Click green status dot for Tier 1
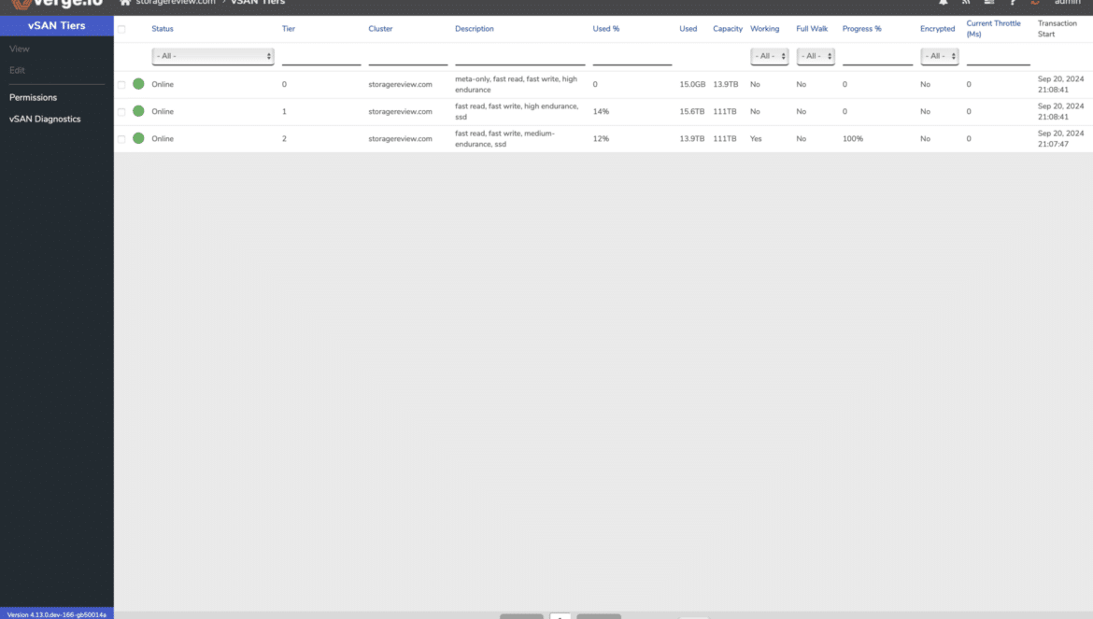The height and width of the screenshot is (619, 1093). click(x=138, y=111)
